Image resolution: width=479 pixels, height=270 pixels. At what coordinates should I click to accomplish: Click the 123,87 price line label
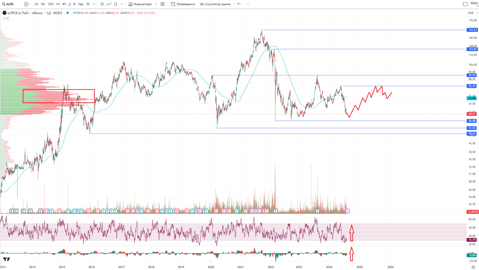coord(472,49)
